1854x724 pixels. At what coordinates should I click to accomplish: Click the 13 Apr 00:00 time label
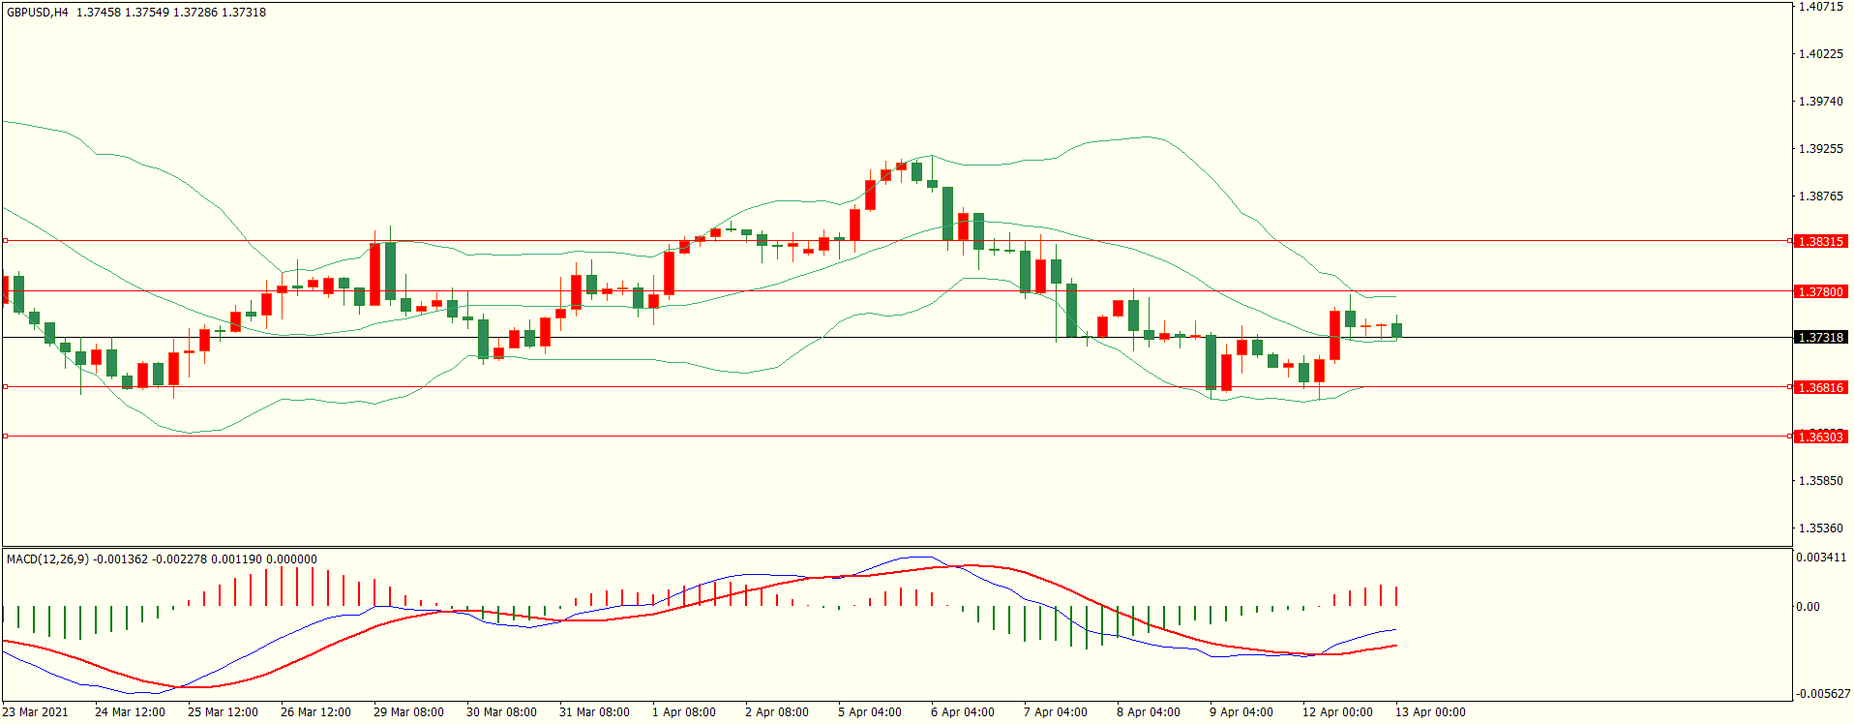1430,711
